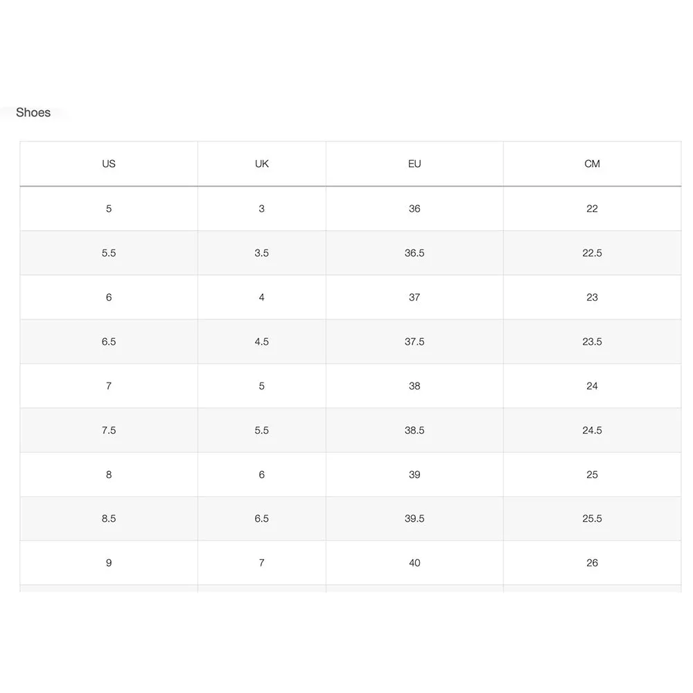Image resolution: width=693 pixels, height=693 pixels.
Task: Click the EU column header
Action: pyautogui.click(x=414, y=164)
